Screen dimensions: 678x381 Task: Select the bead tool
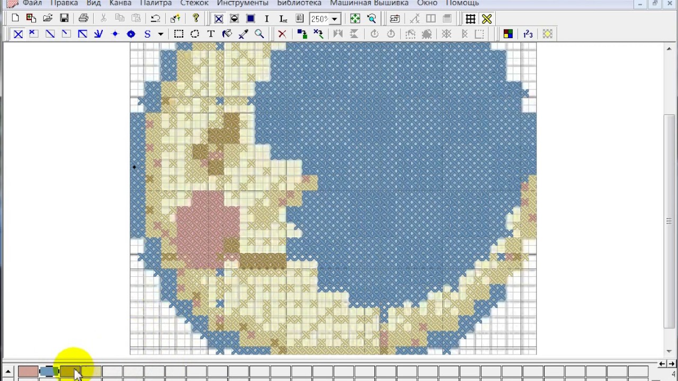(131, 34)
